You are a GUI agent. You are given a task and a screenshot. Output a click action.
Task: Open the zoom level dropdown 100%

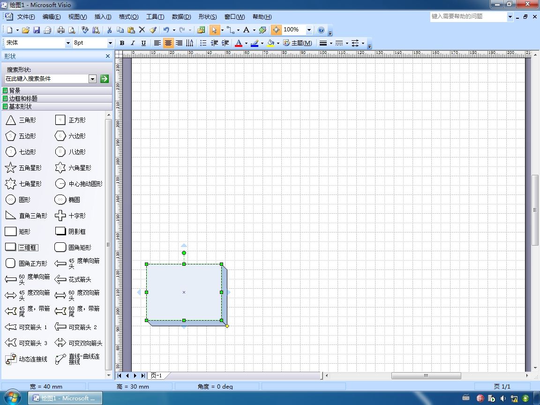(x=309, y=30)
